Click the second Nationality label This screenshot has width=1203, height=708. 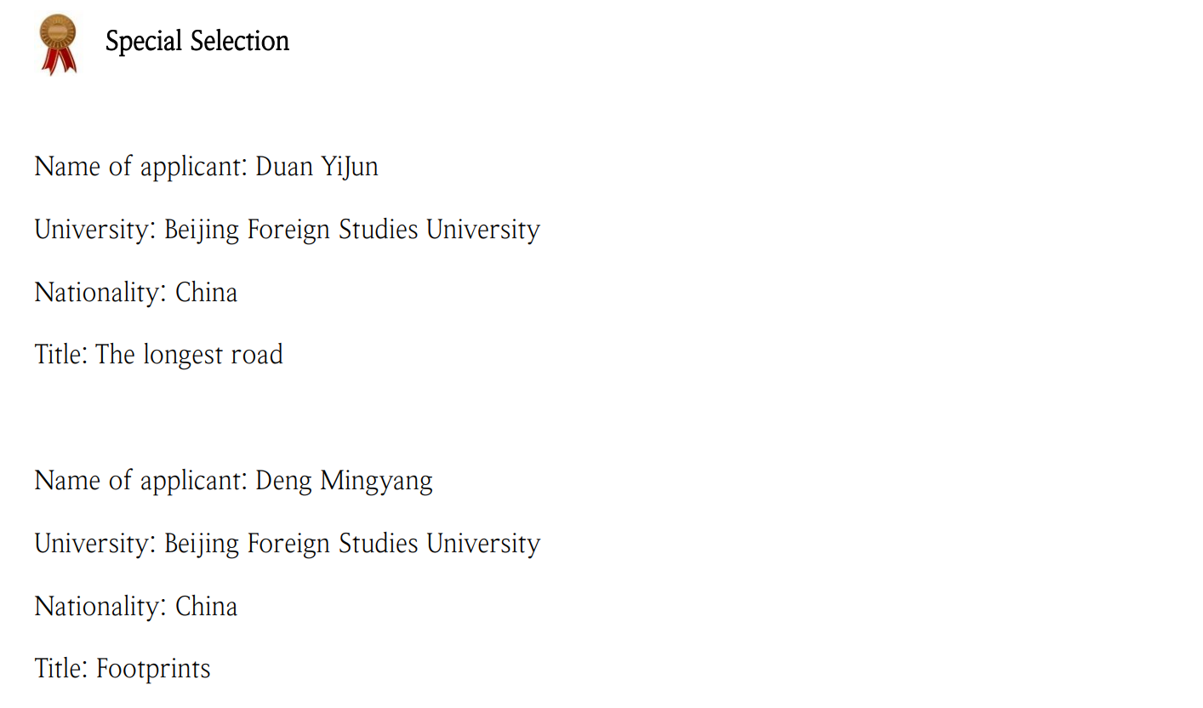(101, 607)
